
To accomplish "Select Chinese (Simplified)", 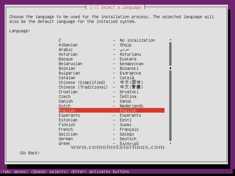I will pos(111,83).
